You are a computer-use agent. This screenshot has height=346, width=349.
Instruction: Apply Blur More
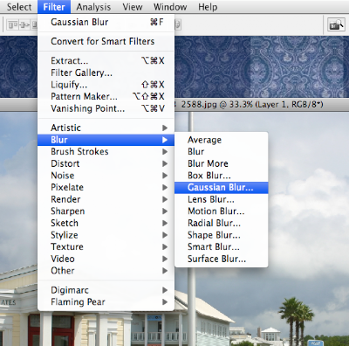(x=221, y=163)
